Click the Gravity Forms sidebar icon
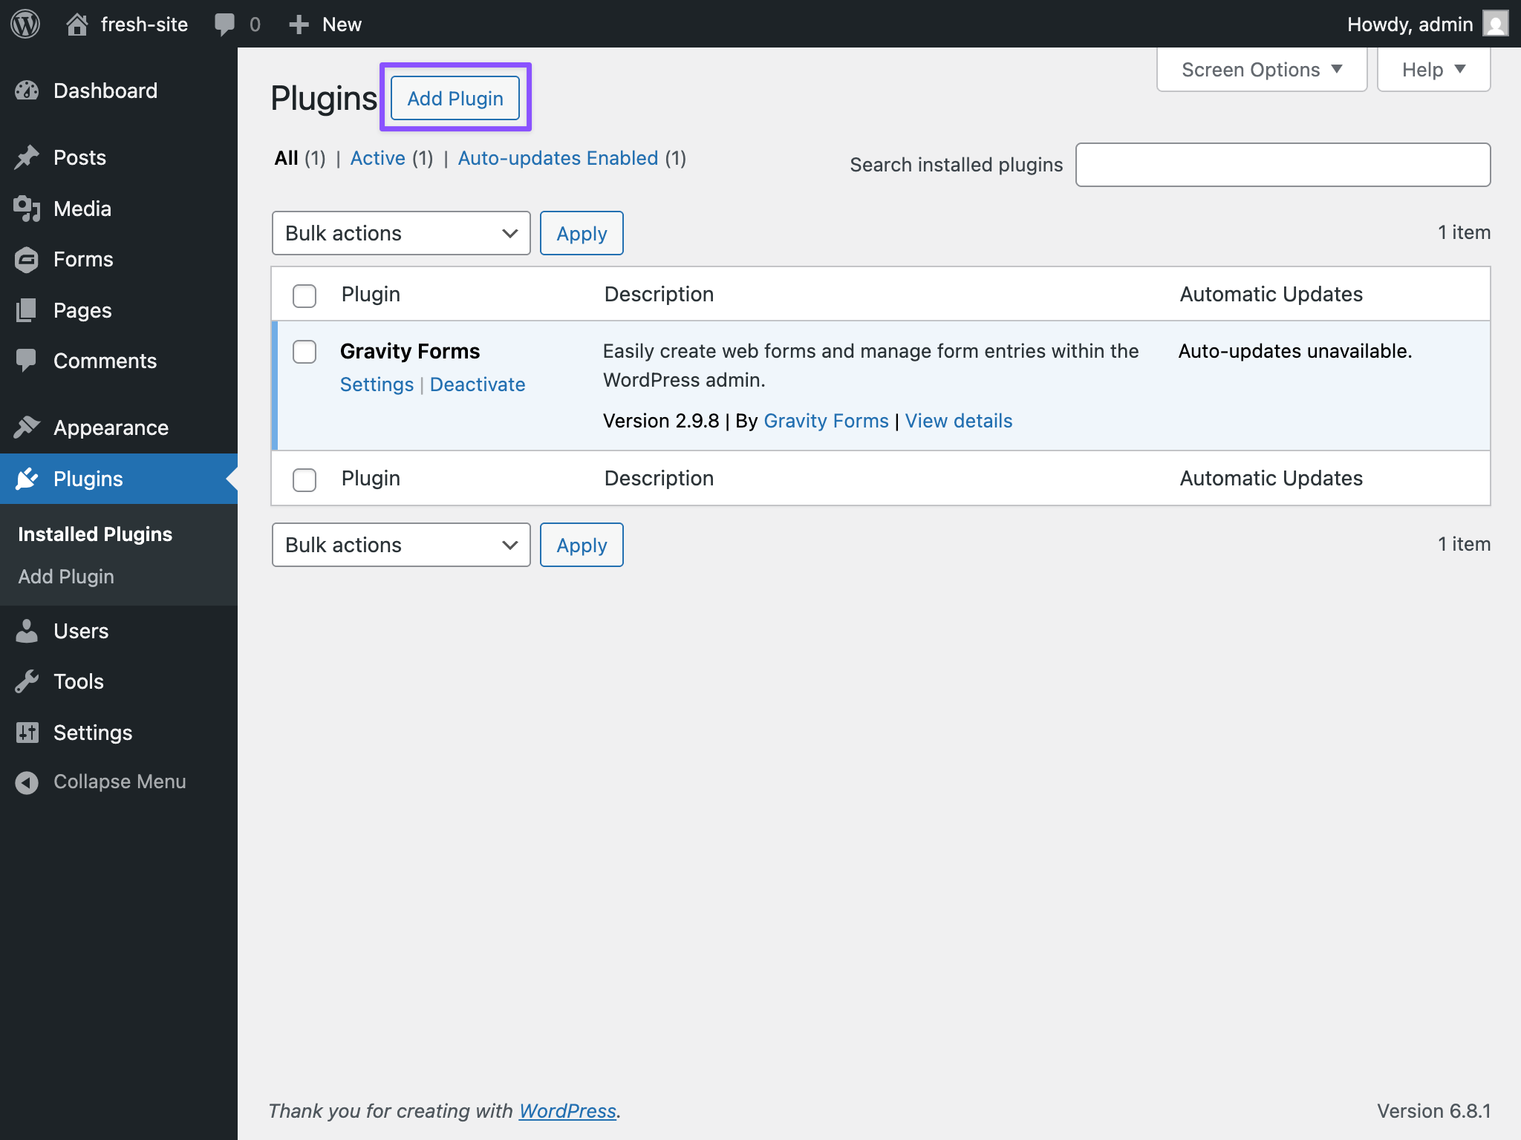The image size is (1521, 1140). click(27, 259)
